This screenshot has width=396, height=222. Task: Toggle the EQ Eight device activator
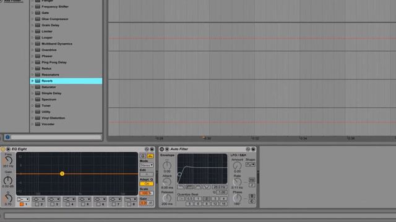click(x=3, y=149)
